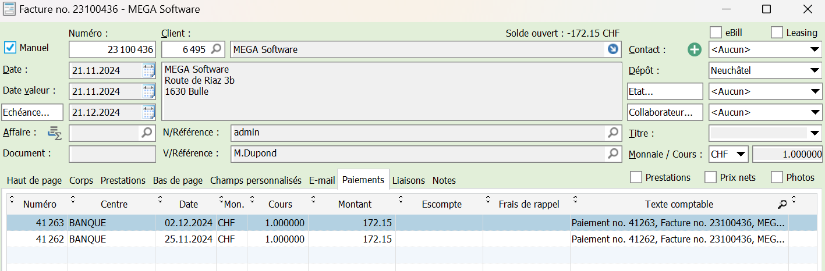Click the Numéro field 23 100 436

[x=112, y=49]
